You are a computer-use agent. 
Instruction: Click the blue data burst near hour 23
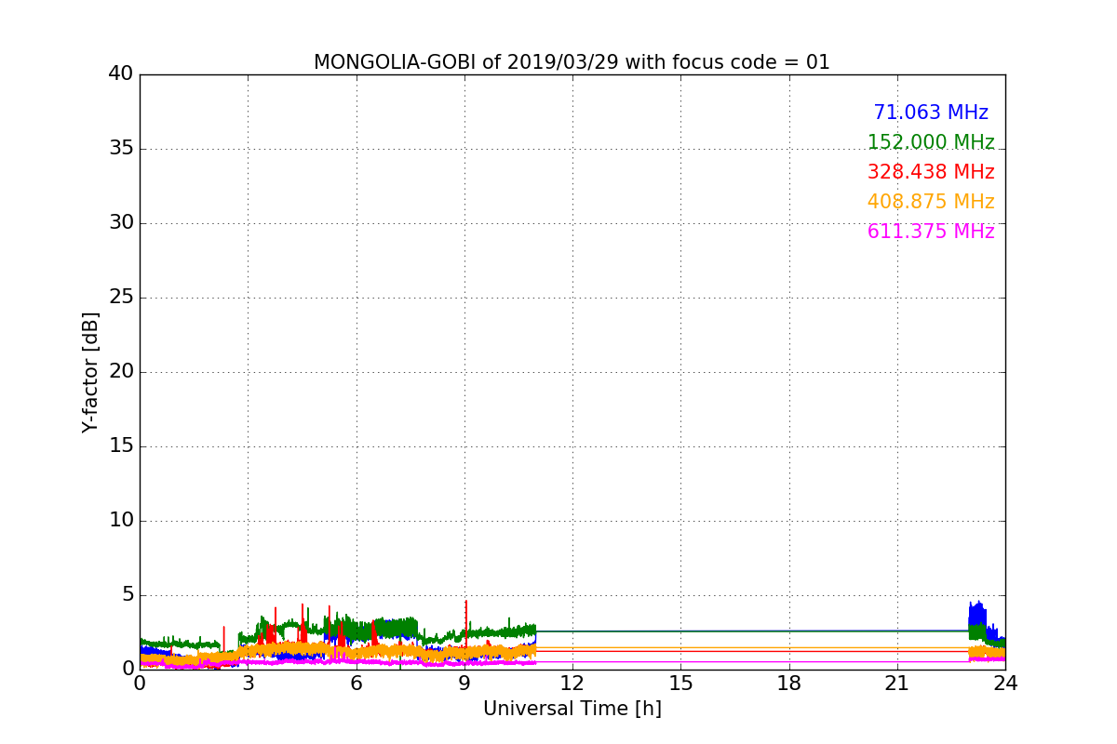click(976, 618)
